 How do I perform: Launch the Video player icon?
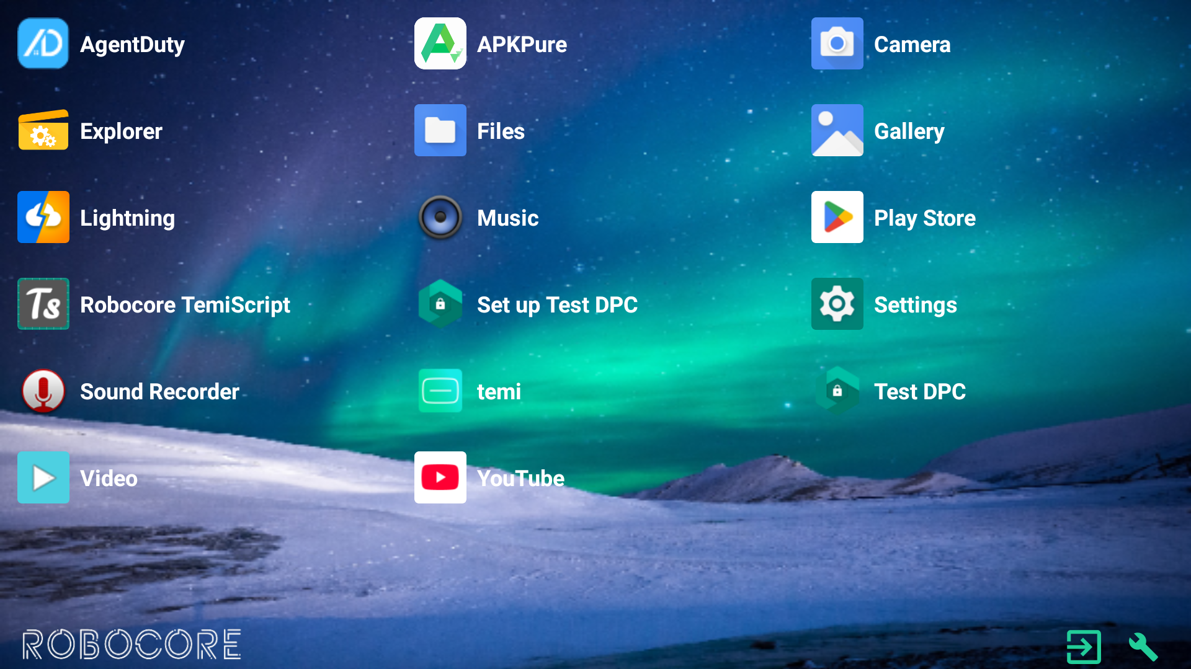pos(43,477)
